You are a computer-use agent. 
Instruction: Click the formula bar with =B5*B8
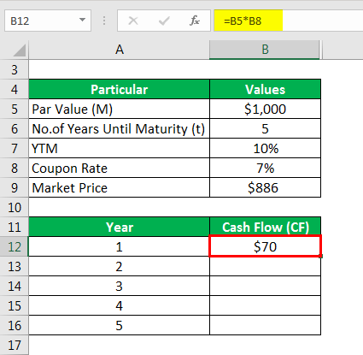click(288, 21)
